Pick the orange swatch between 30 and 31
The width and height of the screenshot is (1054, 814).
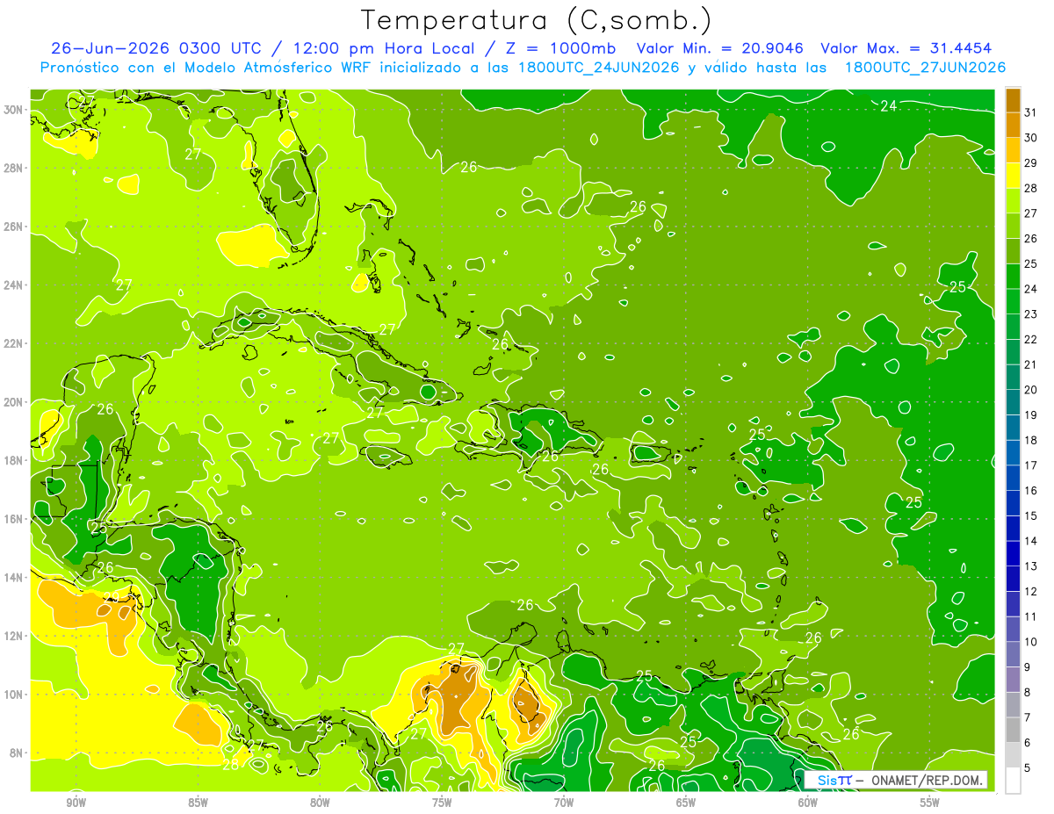click(x=1013, y=125)
